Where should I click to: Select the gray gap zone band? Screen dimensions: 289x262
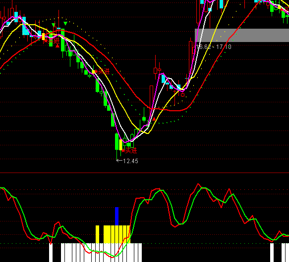pos(242,35)
